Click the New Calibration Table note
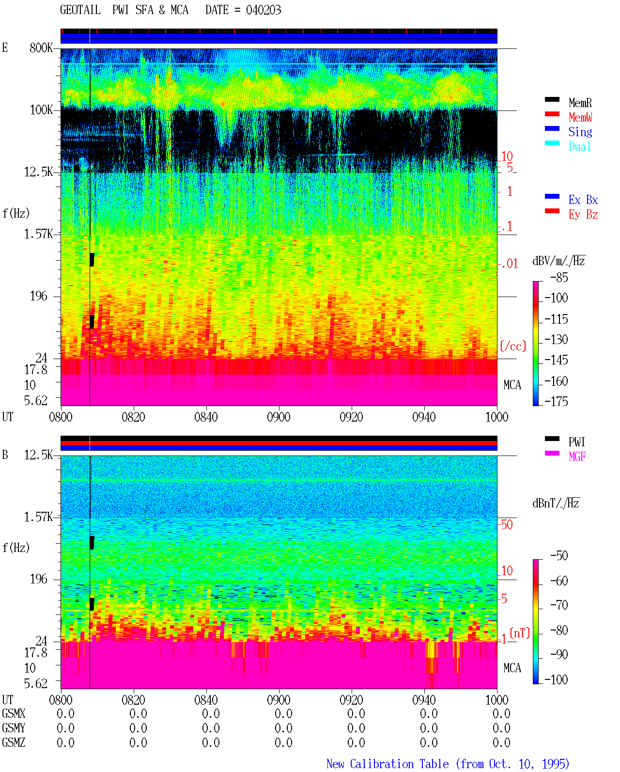This screenshot has width=620, height=772. click(448, 764)
